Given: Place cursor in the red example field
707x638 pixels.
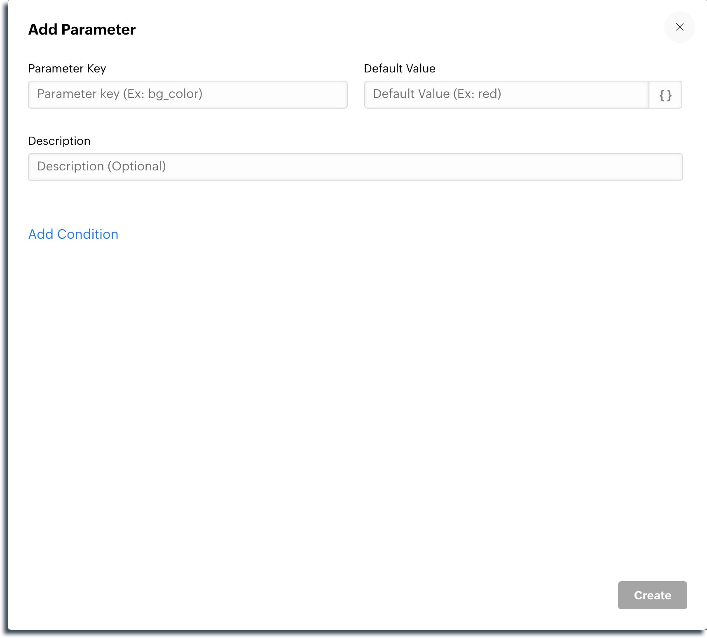Looking at the screenshot, I should [x=506, y=95].
